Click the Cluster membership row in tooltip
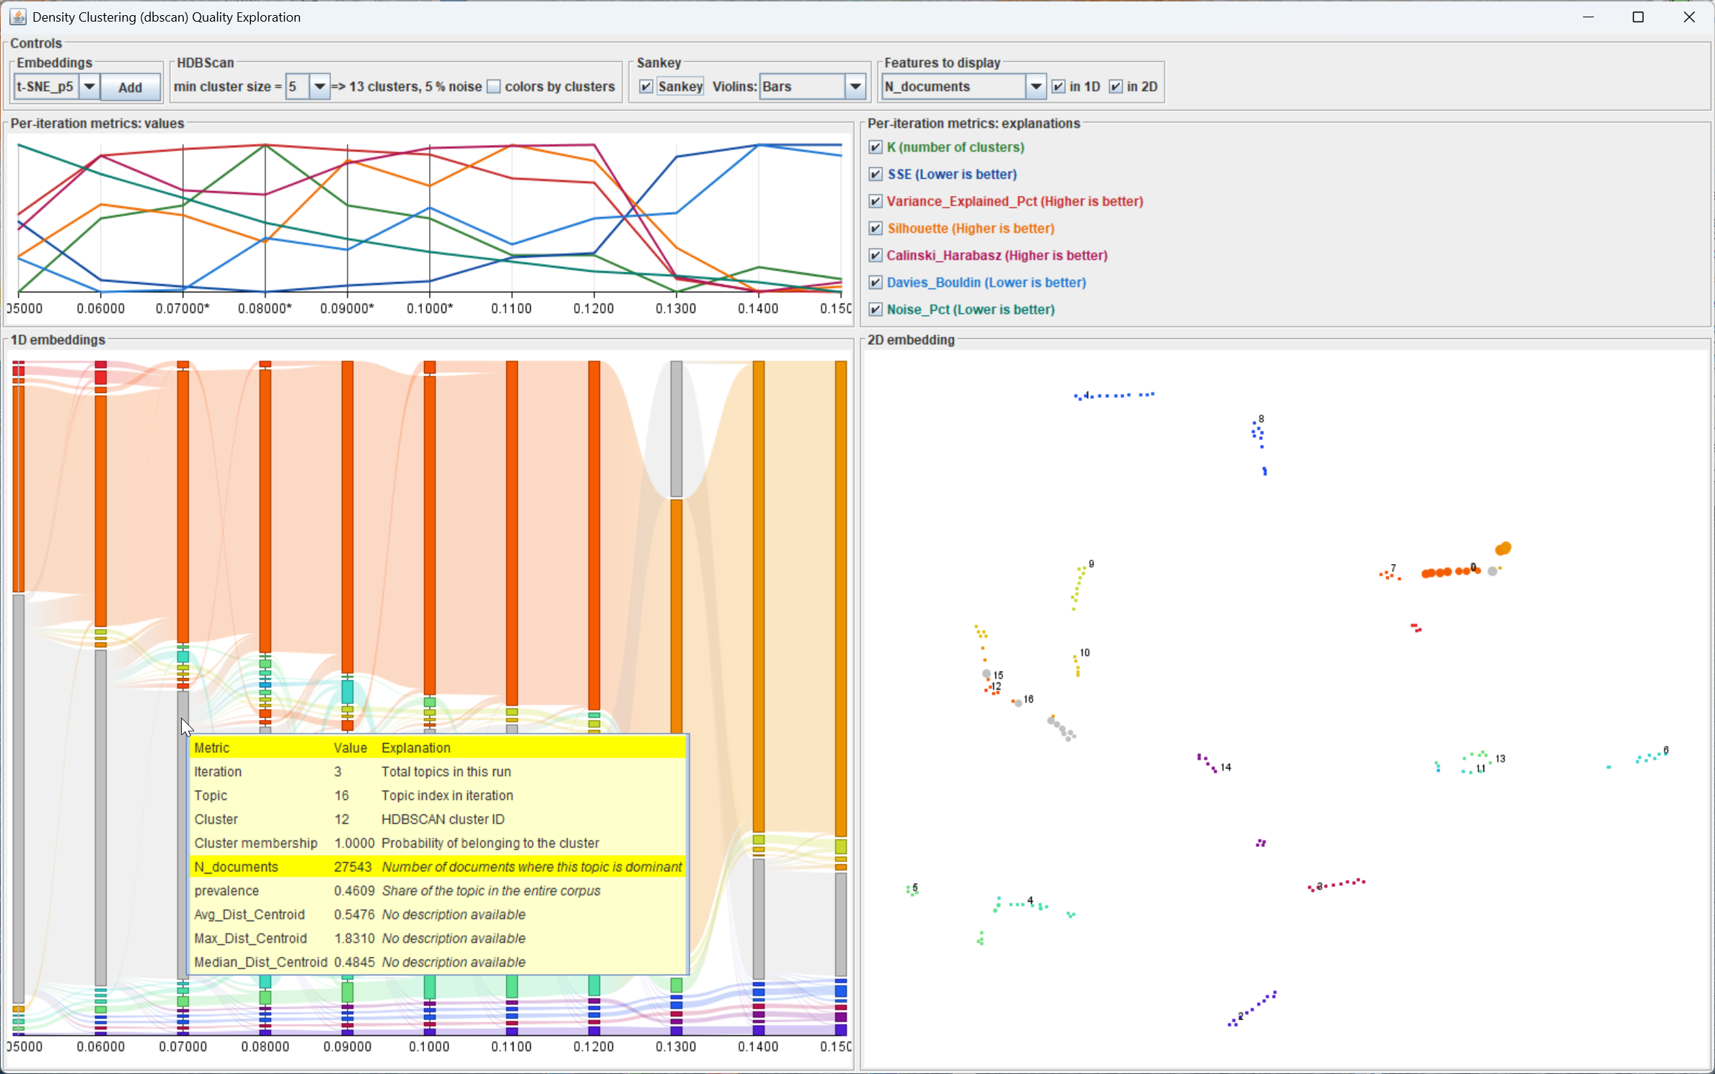This screenshot has height=1074, width=1715. pyautogui.click(x=438, y=843)
